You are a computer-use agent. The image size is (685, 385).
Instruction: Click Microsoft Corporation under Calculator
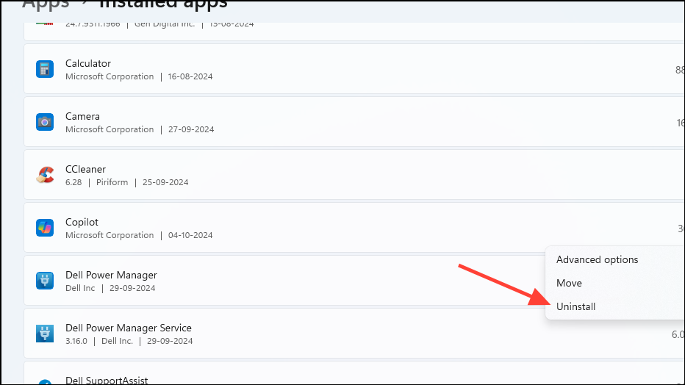[110, 76]
